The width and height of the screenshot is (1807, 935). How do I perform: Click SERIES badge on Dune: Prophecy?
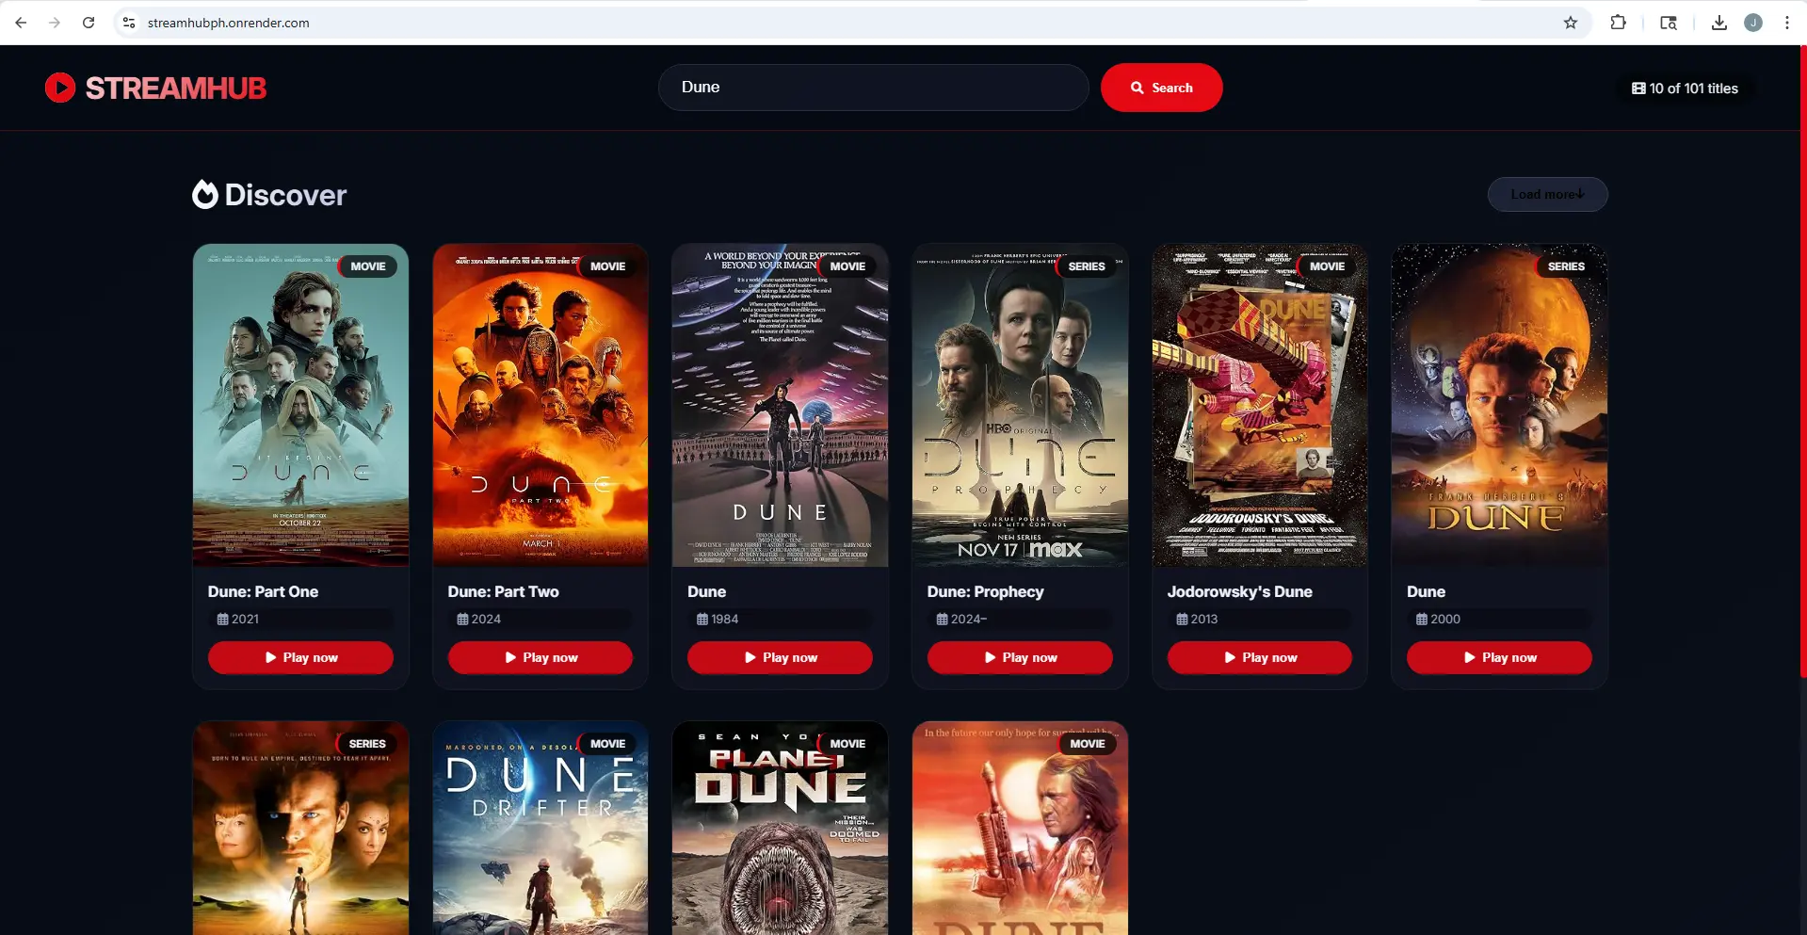(x=1087, y=266)
